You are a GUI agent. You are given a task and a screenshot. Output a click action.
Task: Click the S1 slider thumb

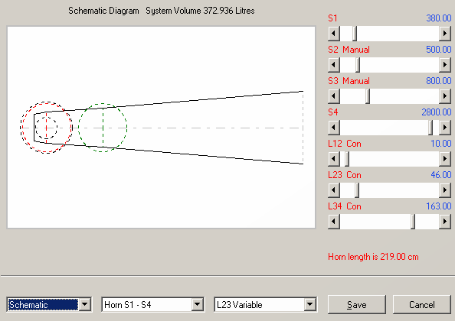click(x=355, y=34)
